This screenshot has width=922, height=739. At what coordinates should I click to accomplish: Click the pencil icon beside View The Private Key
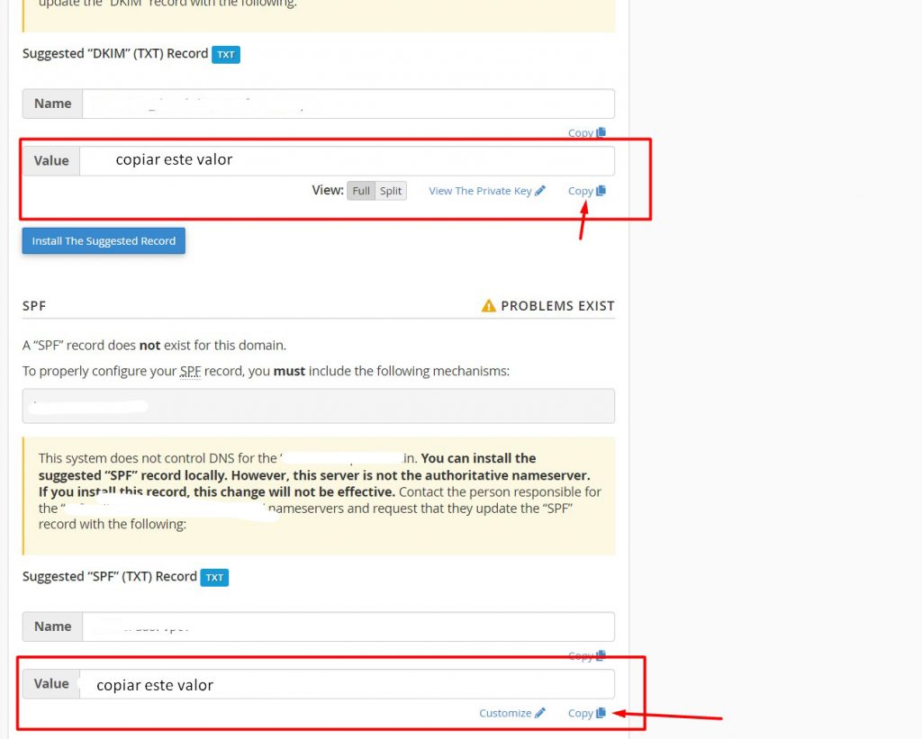[x=540, y=191]
